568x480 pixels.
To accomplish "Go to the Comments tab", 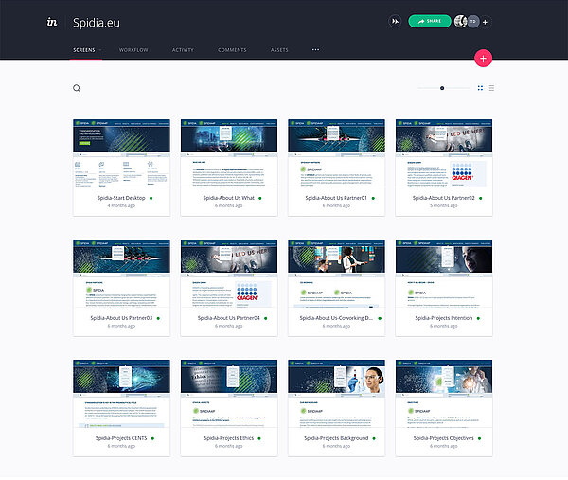I will [x=232, y=50].
